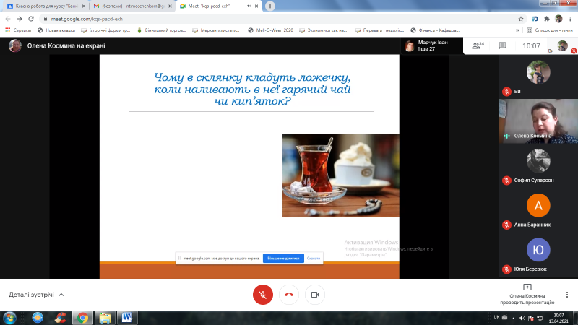Open Список для чтения reading list
This screenshot has width=578, height=325.
click(x=550, y=30)
